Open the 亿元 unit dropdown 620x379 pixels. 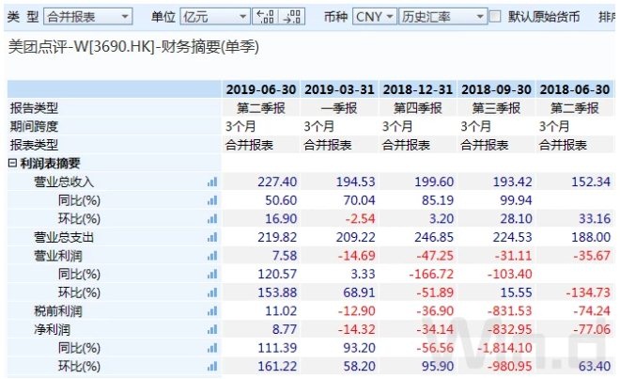coord(215,17)
